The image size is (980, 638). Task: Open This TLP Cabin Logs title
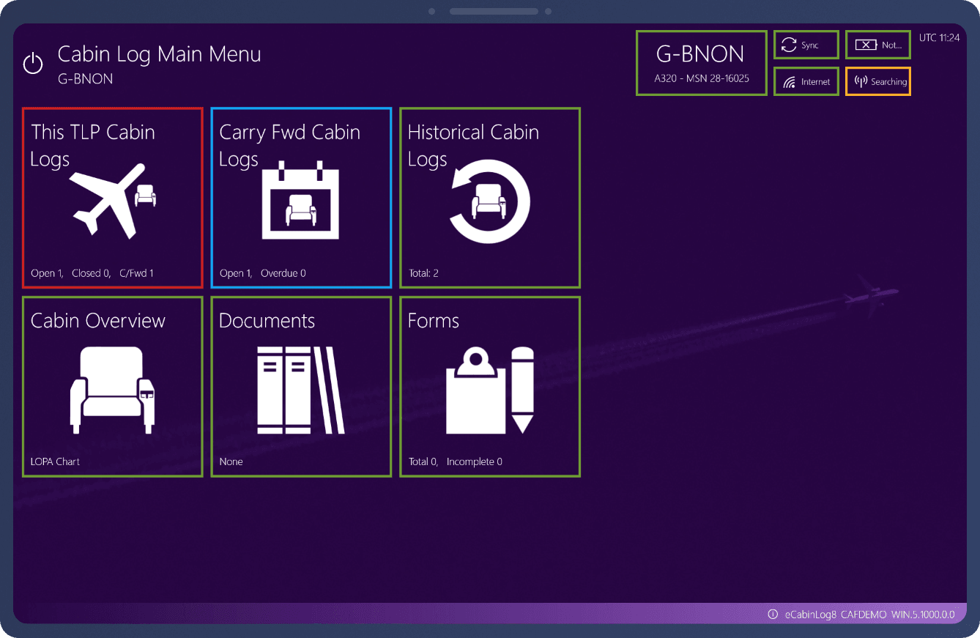pos(93,145)
